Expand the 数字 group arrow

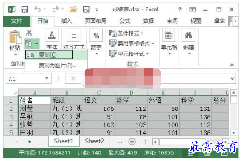[x=97, y=54]
